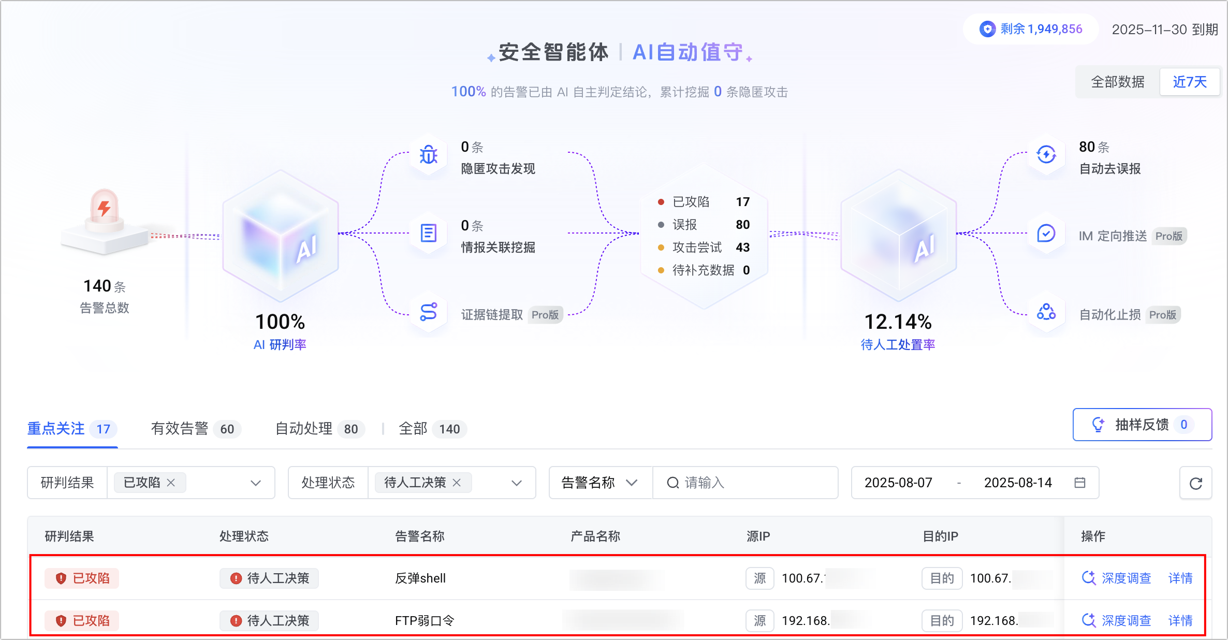The width and height of the screenshot is (1228, 640).
Task: Click the intelligence correlation document icon
Action: click(428, 234)
